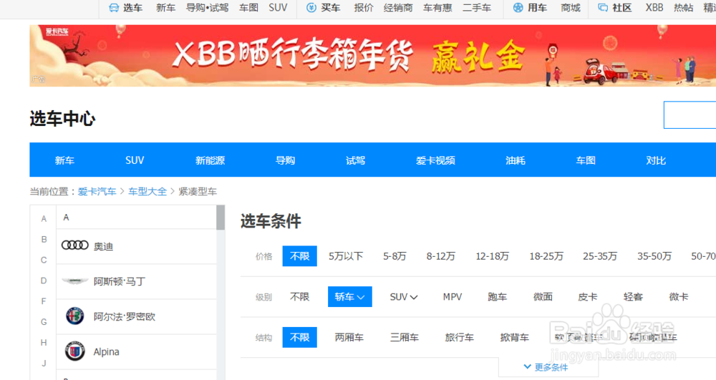Select 三厢车 body structure
Image resolution: width=716 pixels, height=380 pixels.
point(405,338)
